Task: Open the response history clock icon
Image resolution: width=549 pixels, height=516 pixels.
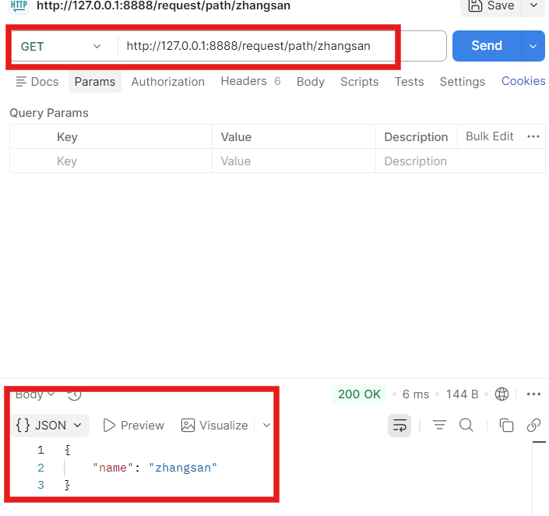Action: point(74,394)
